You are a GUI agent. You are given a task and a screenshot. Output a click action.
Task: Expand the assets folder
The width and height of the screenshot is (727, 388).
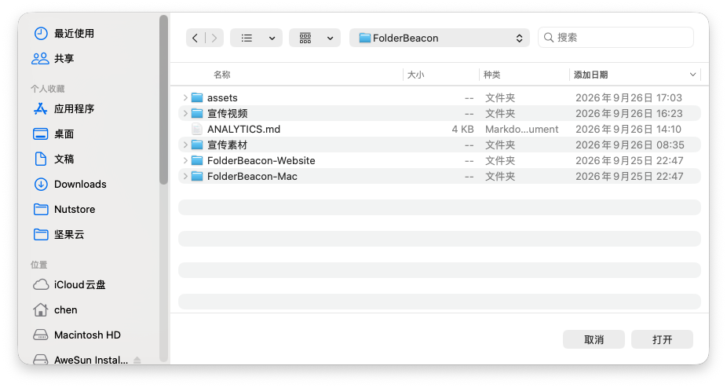tap(185, 97)
